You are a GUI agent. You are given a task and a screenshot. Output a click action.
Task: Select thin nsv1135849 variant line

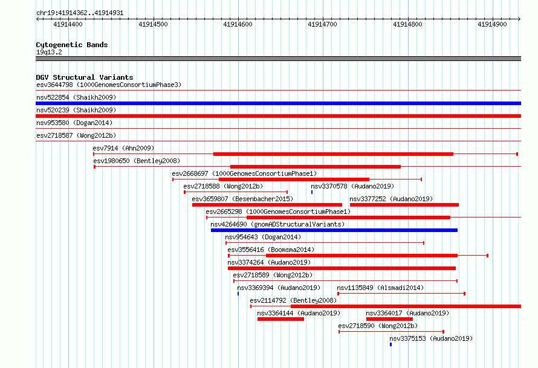401,294
